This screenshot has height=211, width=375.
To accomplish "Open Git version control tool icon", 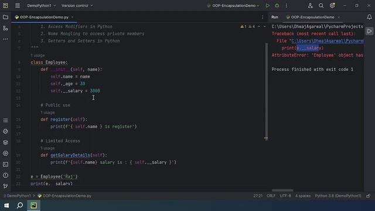I will [x=5, y=186].
